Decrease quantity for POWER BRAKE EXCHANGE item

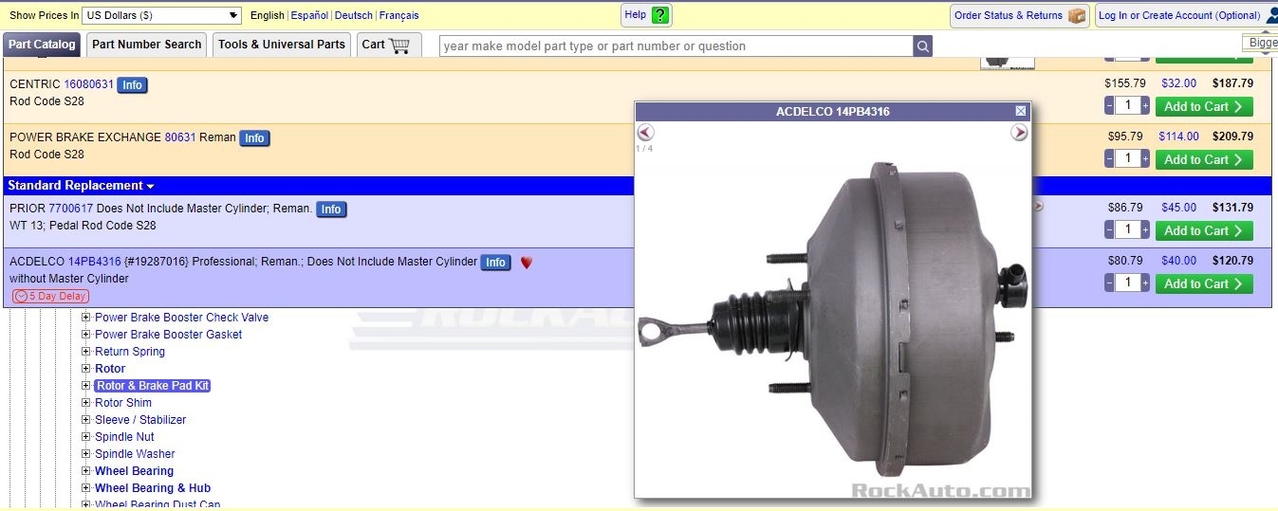(x=1110, y=159)
